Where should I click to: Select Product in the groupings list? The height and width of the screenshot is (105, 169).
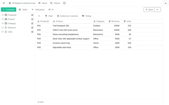[11, 19]
